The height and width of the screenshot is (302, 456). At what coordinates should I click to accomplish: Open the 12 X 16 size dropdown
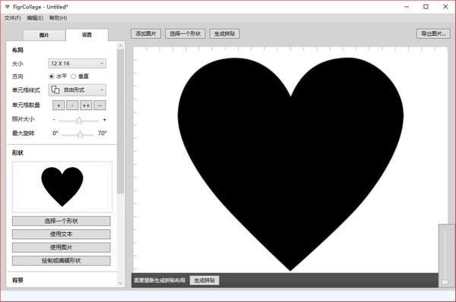[77, 63]
